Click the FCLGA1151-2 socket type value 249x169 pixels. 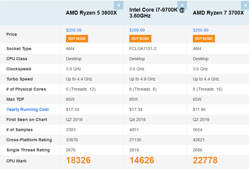tap(143, 49)
